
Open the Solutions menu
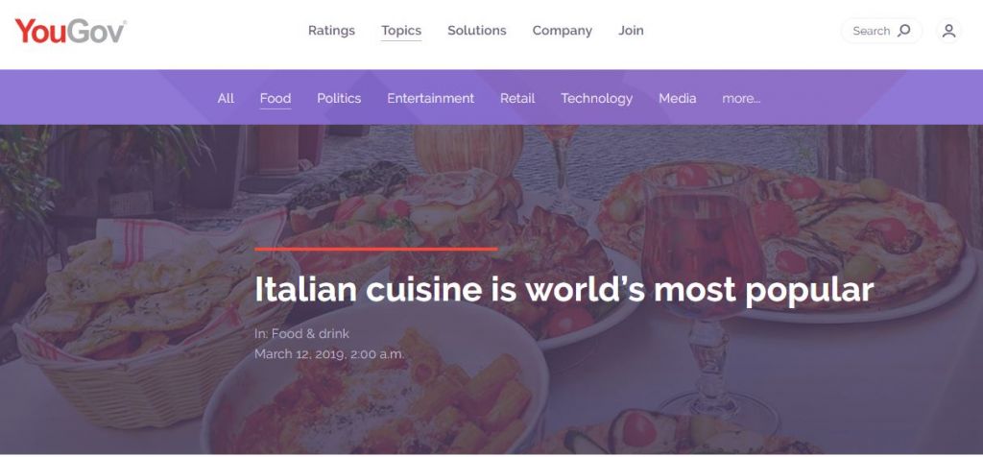pyautogui.click(x=476, y=31)
